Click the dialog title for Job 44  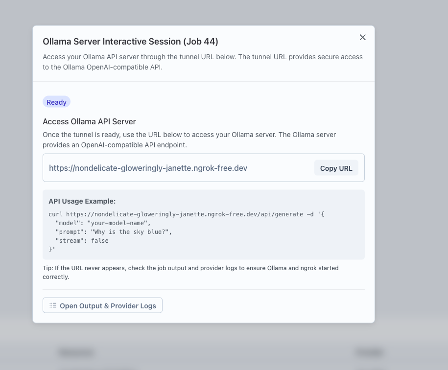[x=130, y=42]
